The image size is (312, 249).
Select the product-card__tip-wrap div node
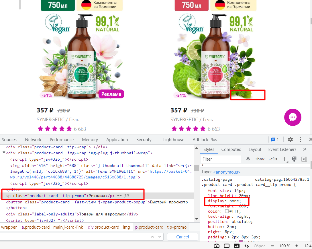(x=57, y=147)
